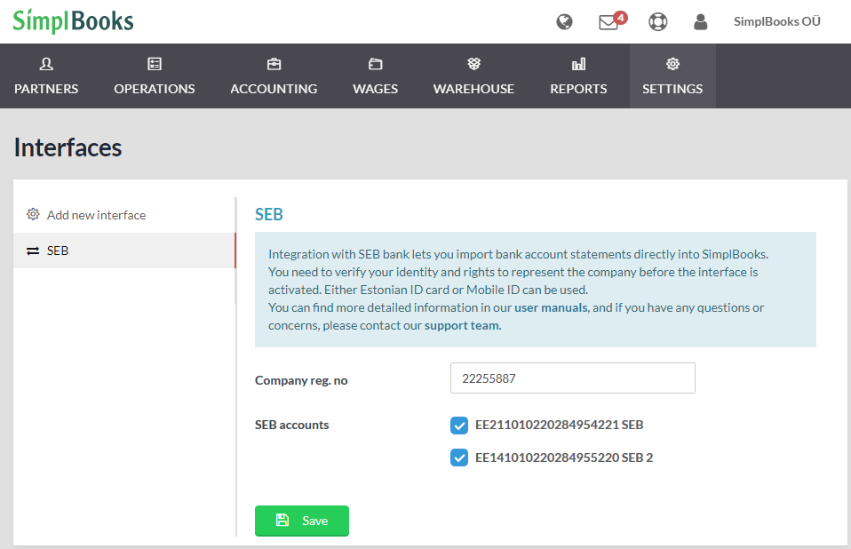Viewport: 851px width, 549px height.
Task: Click the SEB accounts label
Action: pyautogui.click(x=292, y=425)
